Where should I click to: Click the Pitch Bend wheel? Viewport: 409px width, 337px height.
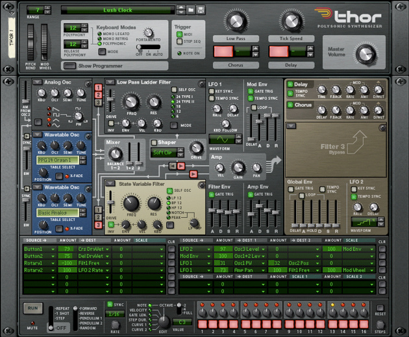coord(31,42)
